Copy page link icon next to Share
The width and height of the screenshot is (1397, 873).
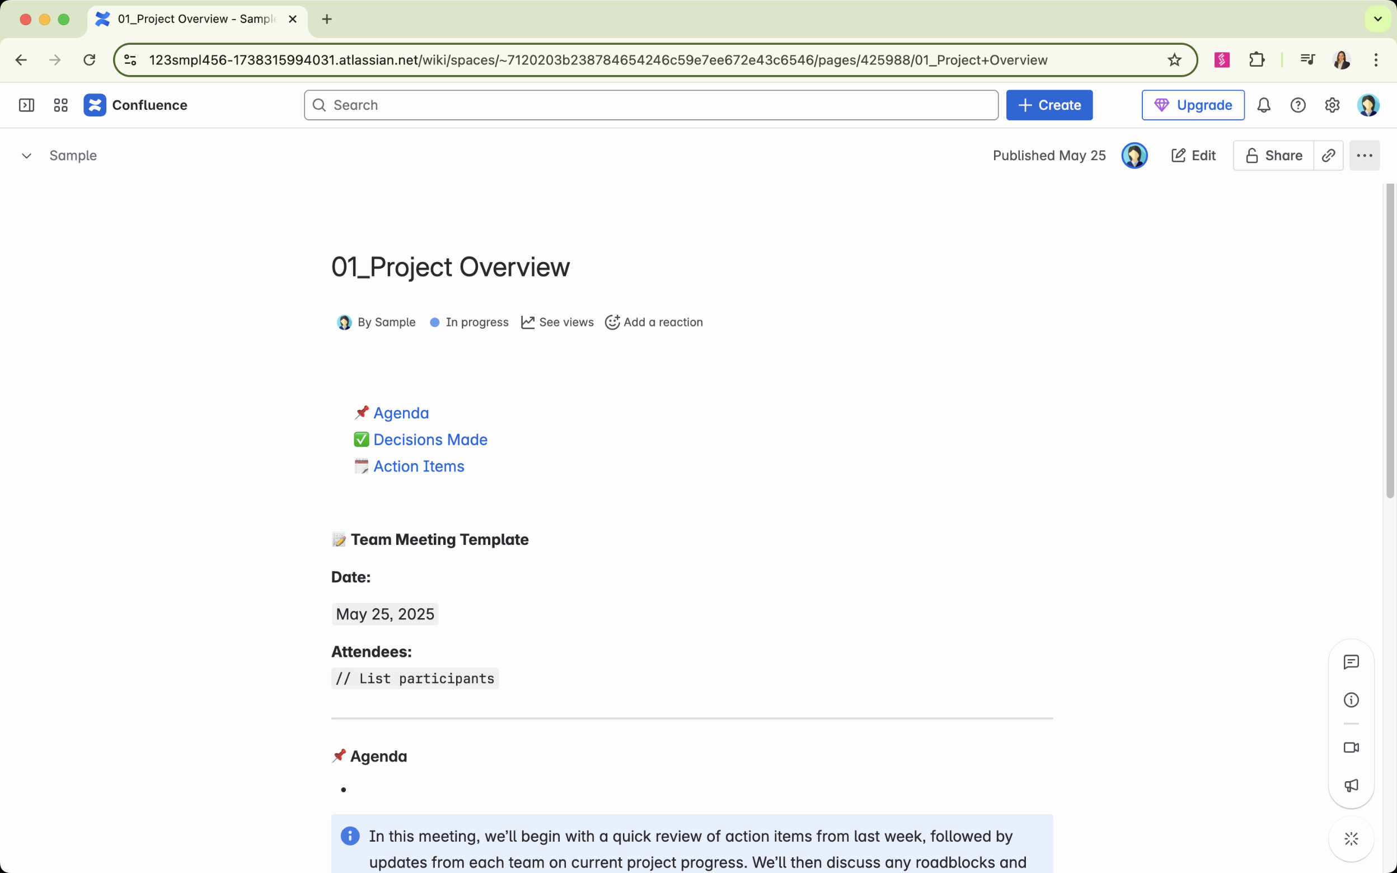coord(1328,155)
